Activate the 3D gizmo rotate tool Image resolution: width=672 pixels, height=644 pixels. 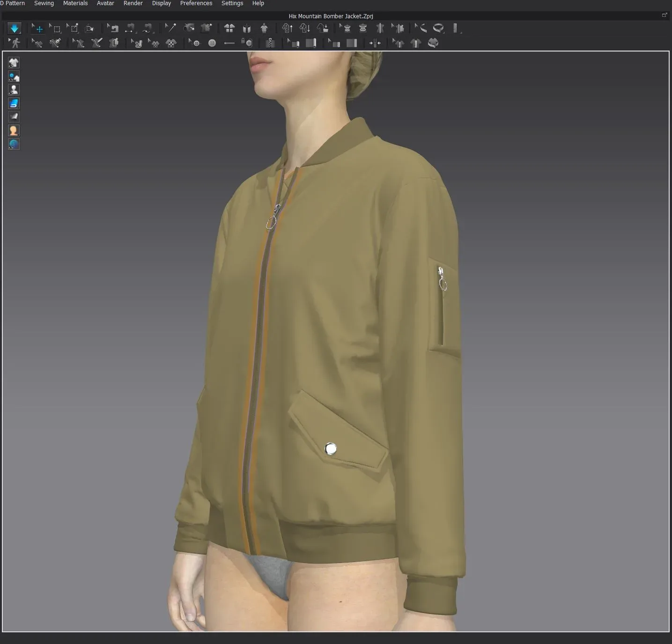click(89, 29)
